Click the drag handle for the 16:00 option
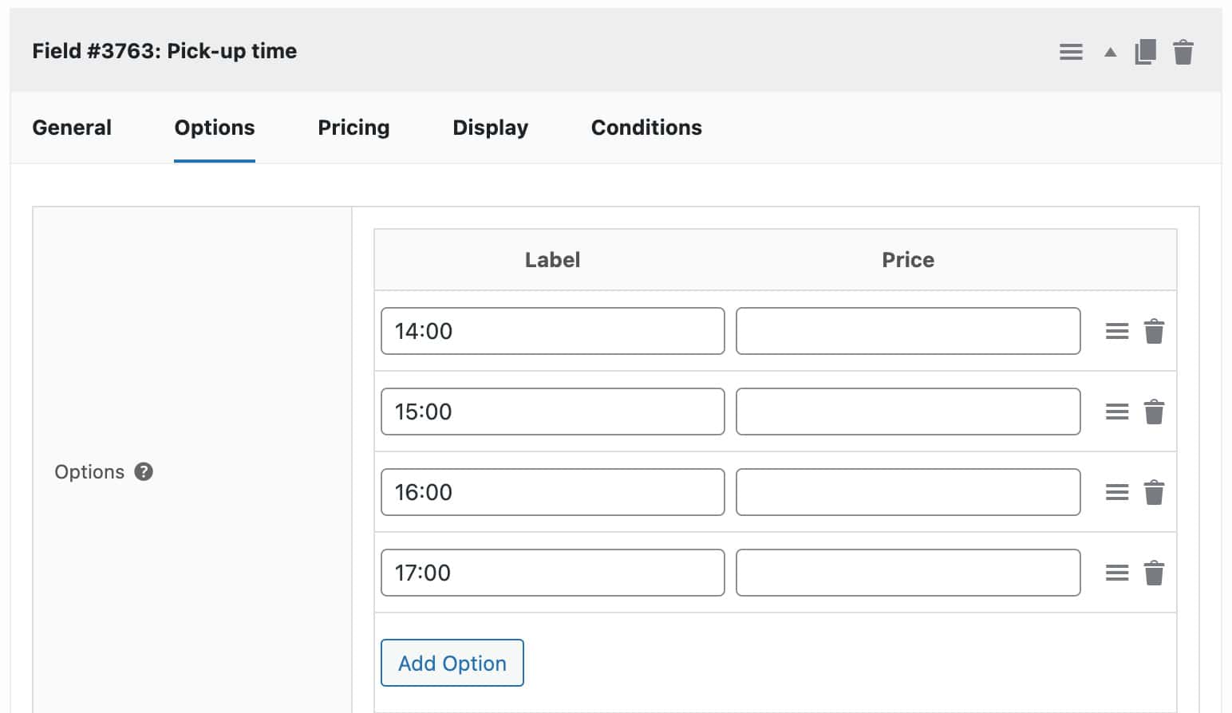Viewport: 1232px width, 713px height. pos(1116,492)
